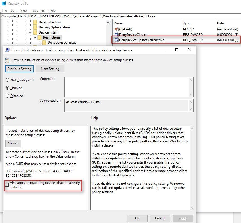Click the Registry Editor app icon in title bar

pyautogui.click(x=4, y=3)
